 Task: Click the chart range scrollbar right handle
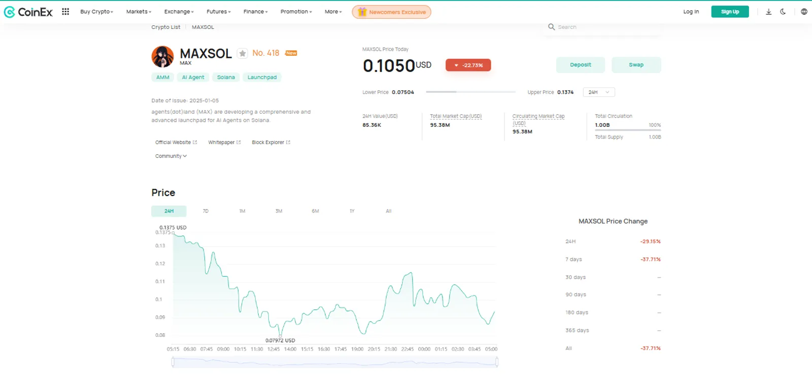tap(497, 362)
